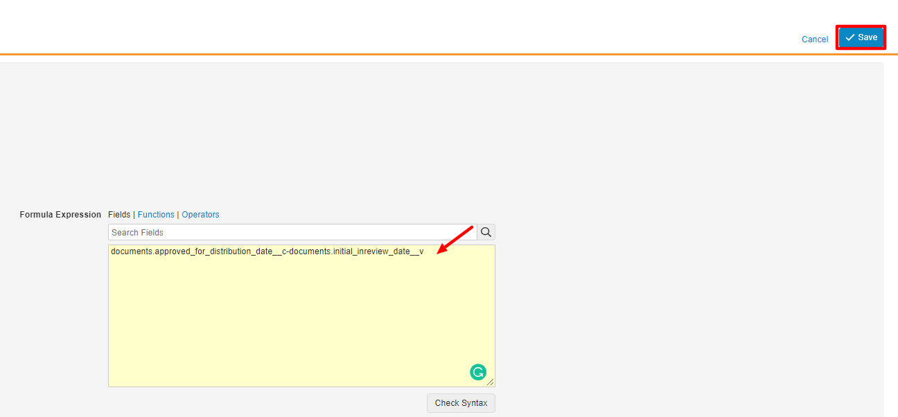Image resolution: width=898 pixels, height=417 pixels.
Task: Switch to the Fields tab
Action: coord(119,215)
